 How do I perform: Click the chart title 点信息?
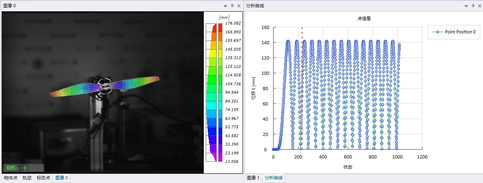[364, 19]
